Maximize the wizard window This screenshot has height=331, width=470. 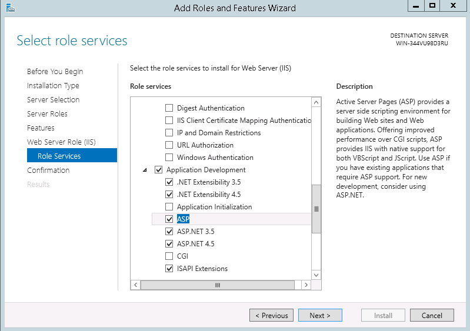pos(432,6)
